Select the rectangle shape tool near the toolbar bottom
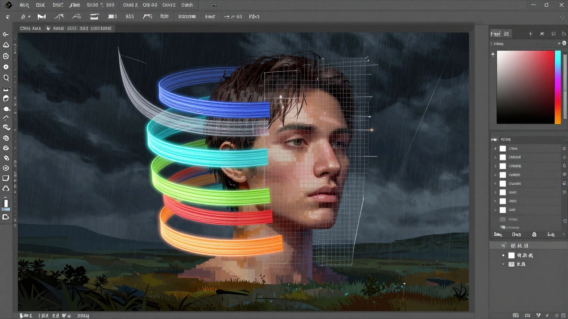Screen dimensions: 568x319 [x=6, y=178]
